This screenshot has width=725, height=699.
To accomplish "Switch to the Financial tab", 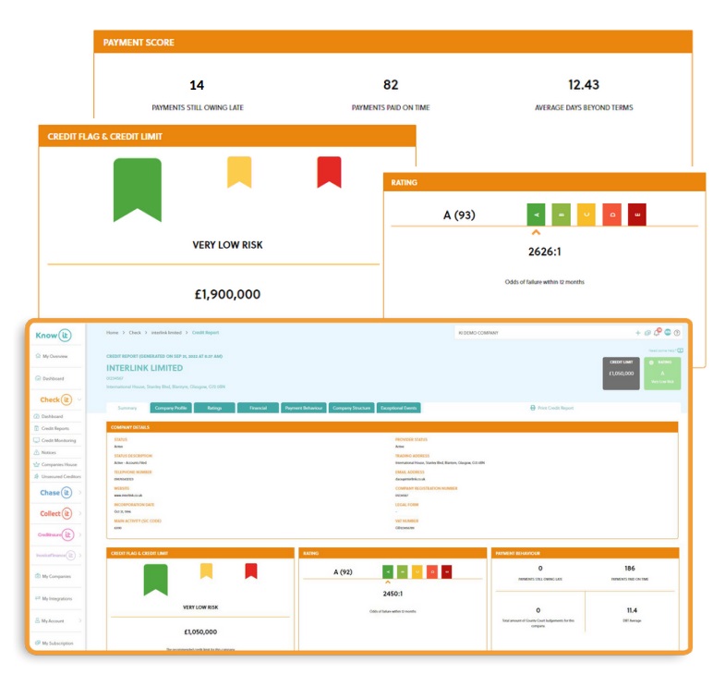I will (258, 408).
